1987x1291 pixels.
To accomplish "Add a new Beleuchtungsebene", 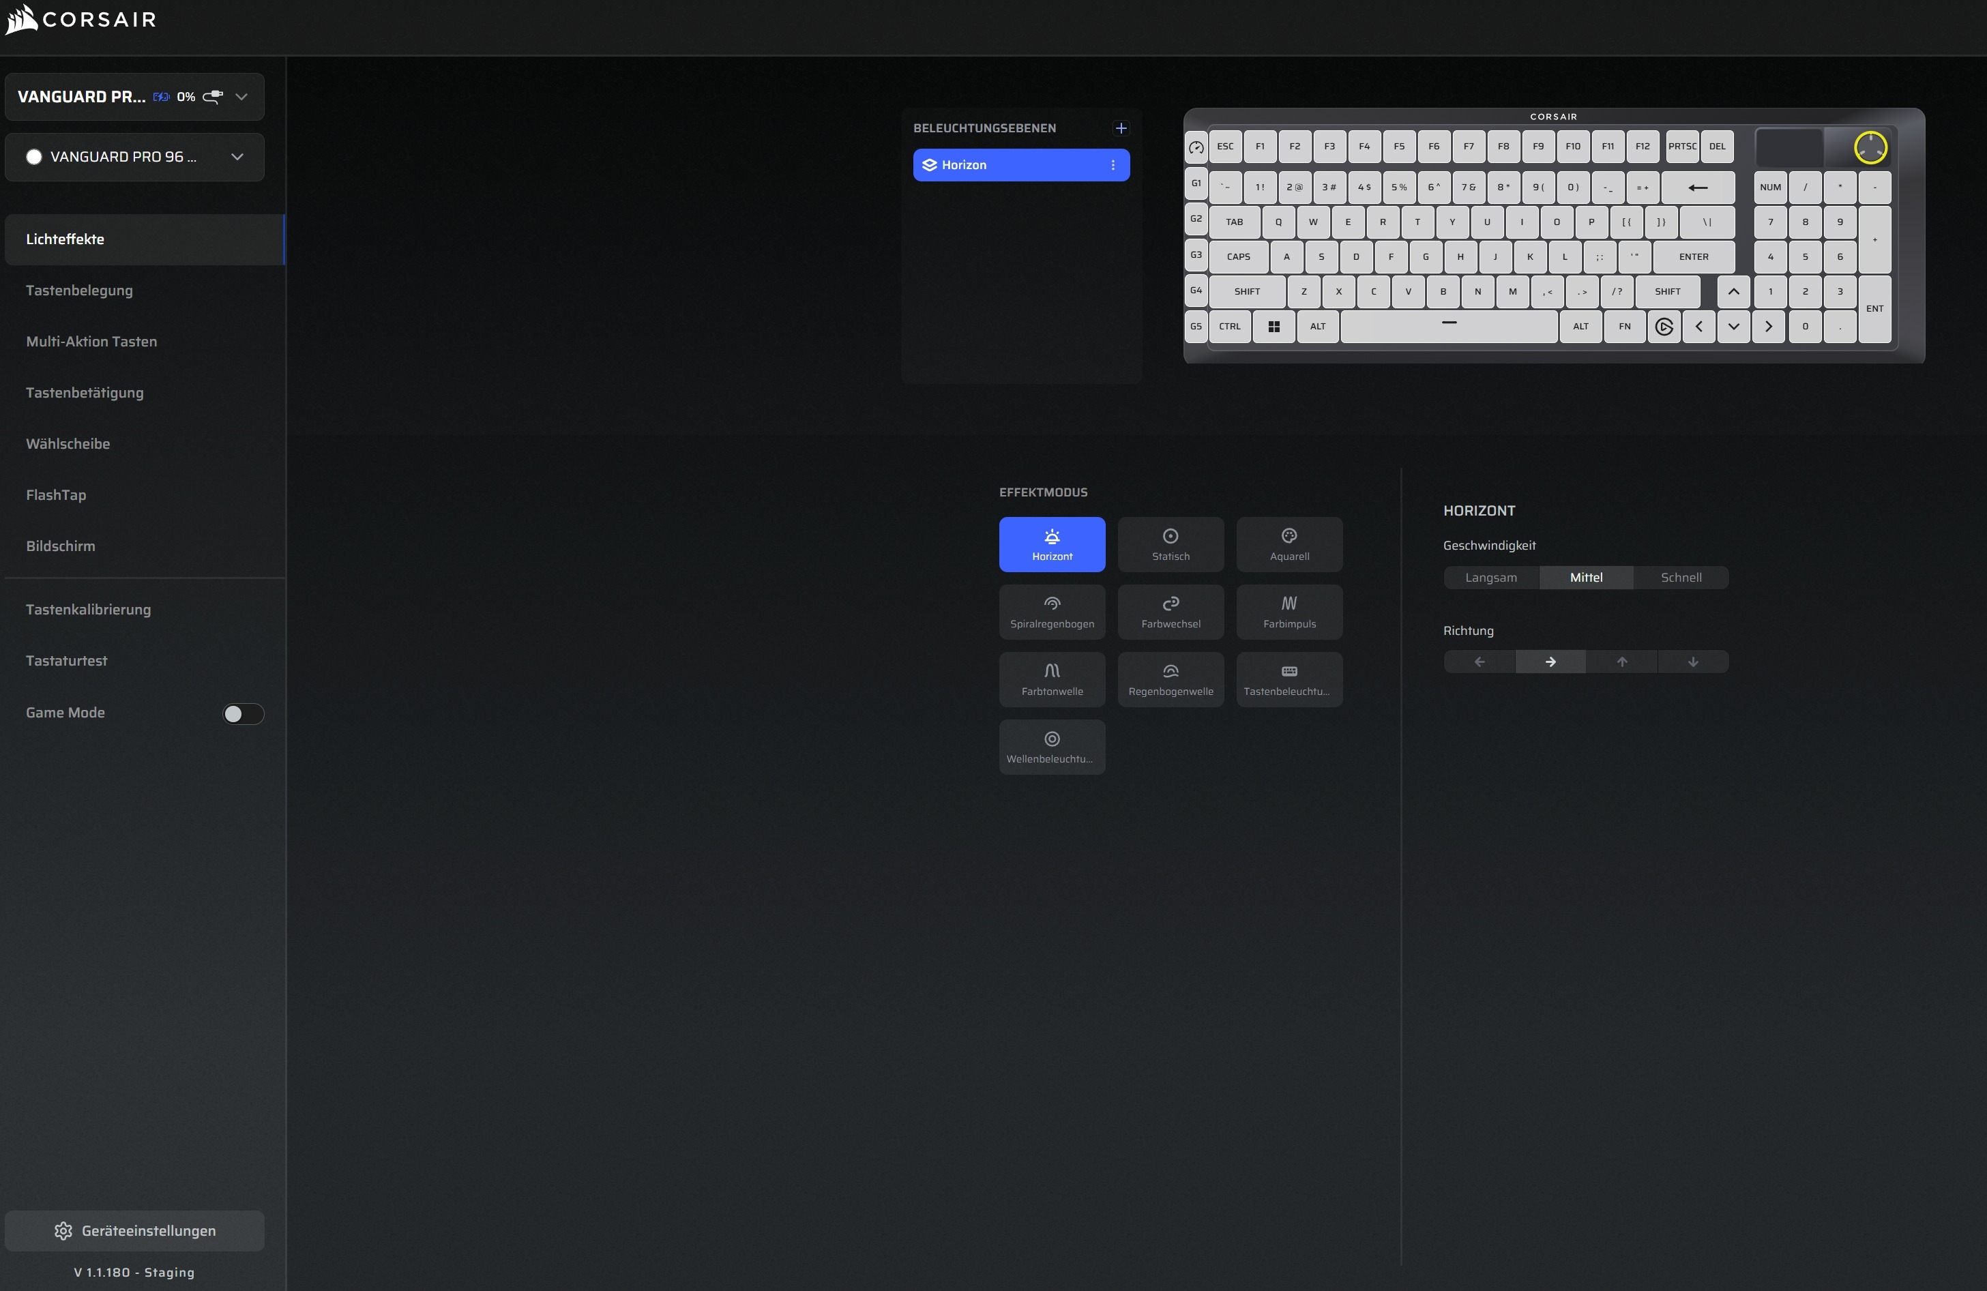I will point(1121,128).
